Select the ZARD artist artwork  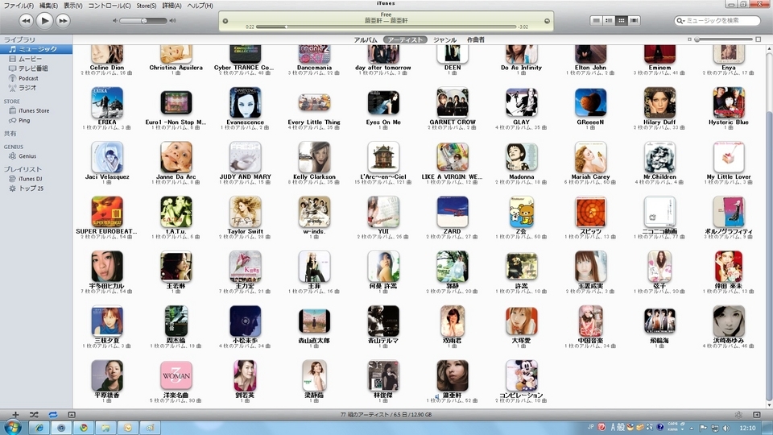[x=452, y=212]
